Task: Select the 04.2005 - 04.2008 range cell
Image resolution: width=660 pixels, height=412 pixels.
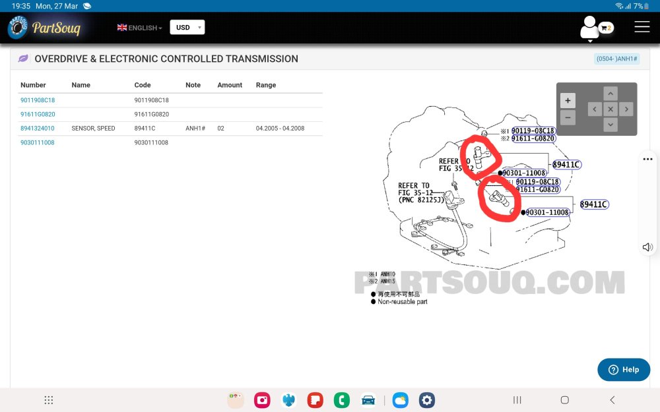Action: tap(280, 129)
